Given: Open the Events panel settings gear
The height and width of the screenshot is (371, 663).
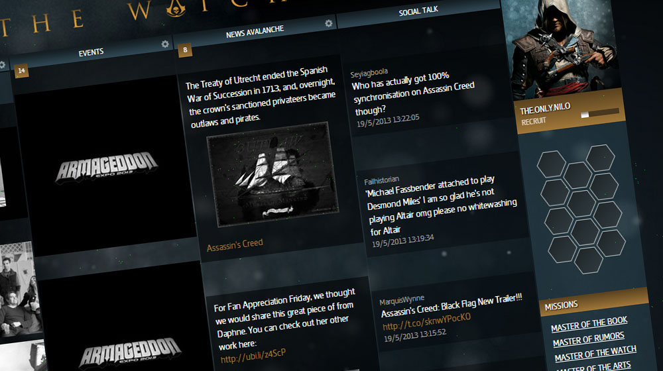Looking at the screenshot, I should (165, 44).
